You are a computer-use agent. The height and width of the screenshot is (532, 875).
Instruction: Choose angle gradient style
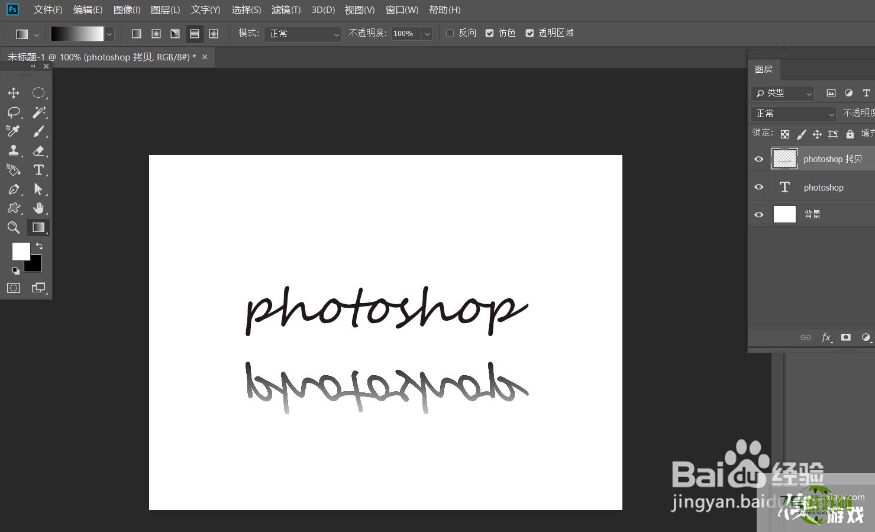(175, 34)
